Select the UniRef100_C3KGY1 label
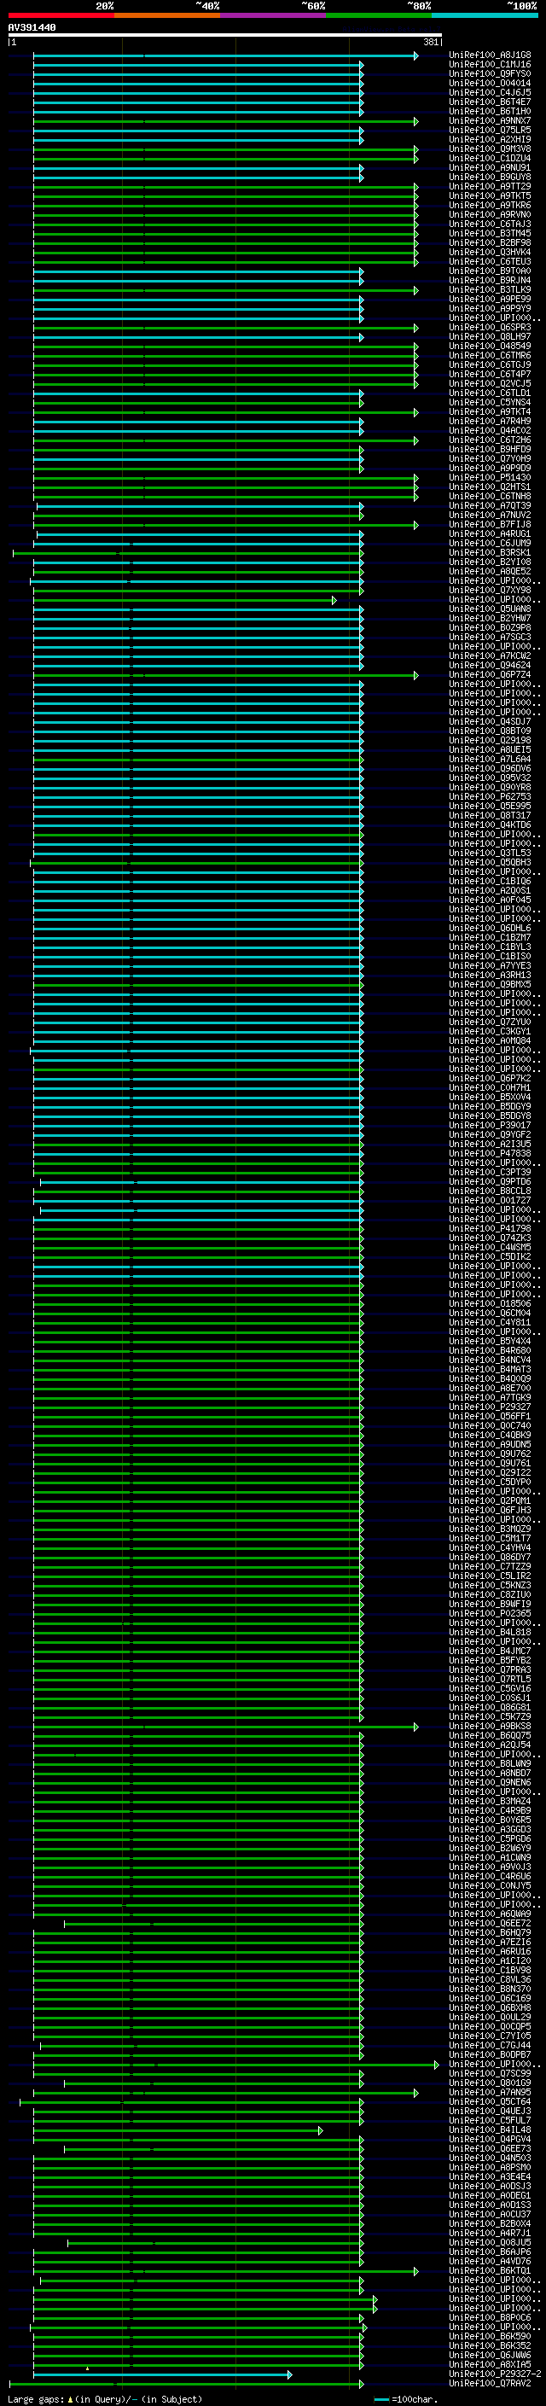This screenshot has height=2406, width=546. [x=490, y=1032]
